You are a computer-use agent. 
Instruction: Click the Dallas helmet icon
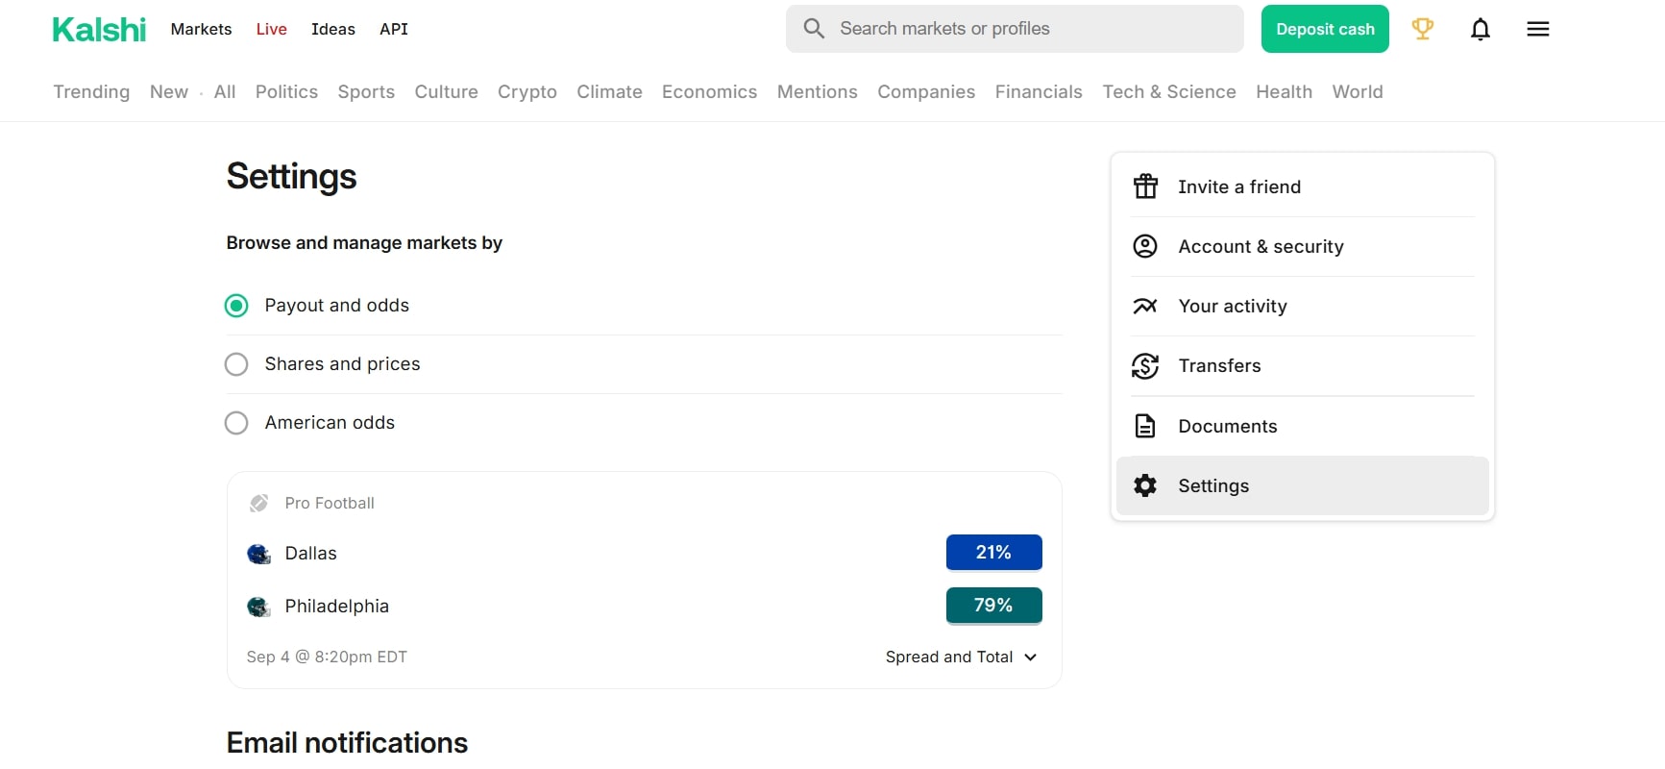(258, 554)
